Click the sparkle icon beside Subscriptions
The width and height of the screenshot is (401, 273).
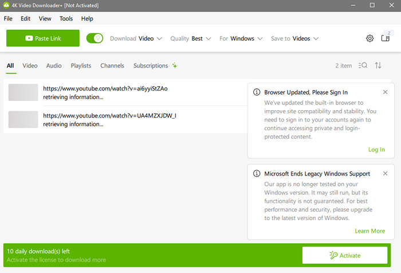click(x=175, y=65)
